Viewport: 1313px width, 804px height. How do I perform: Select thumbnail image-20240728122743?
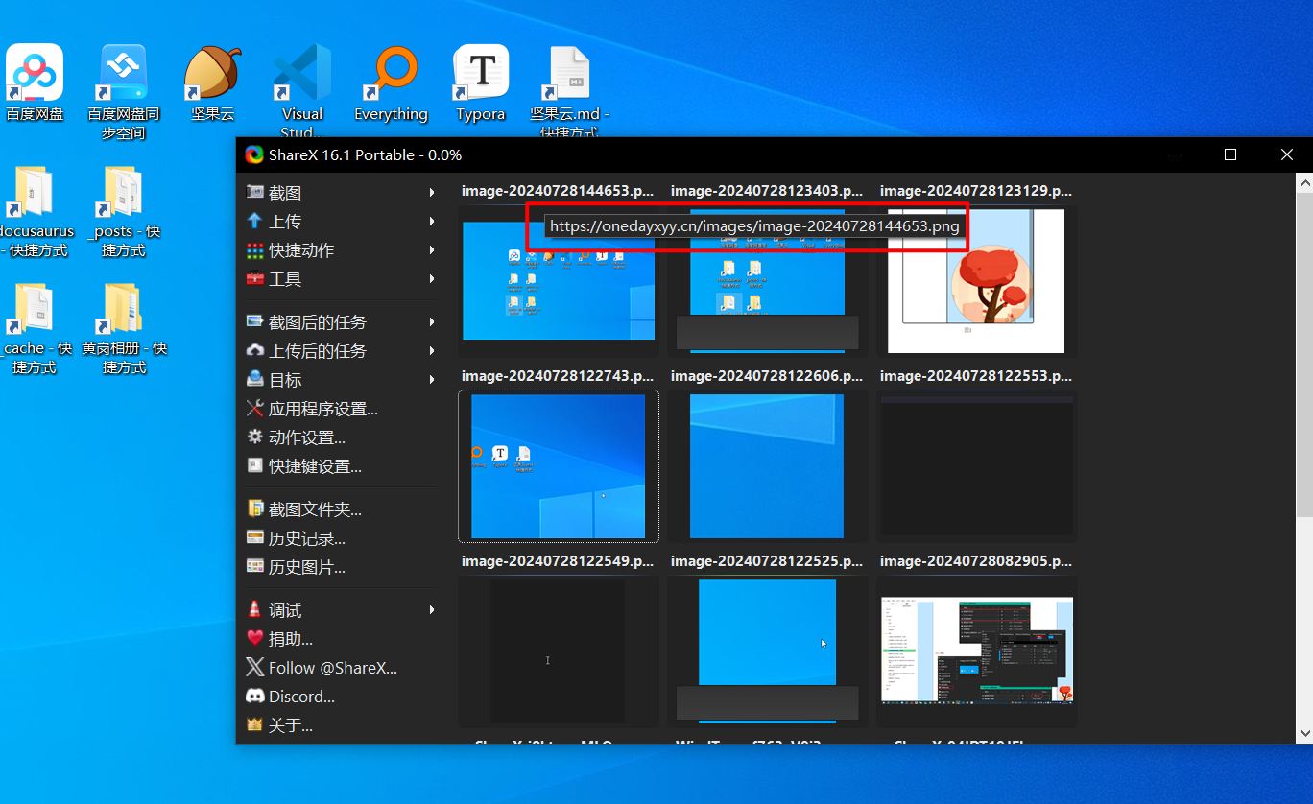[559, 466]
